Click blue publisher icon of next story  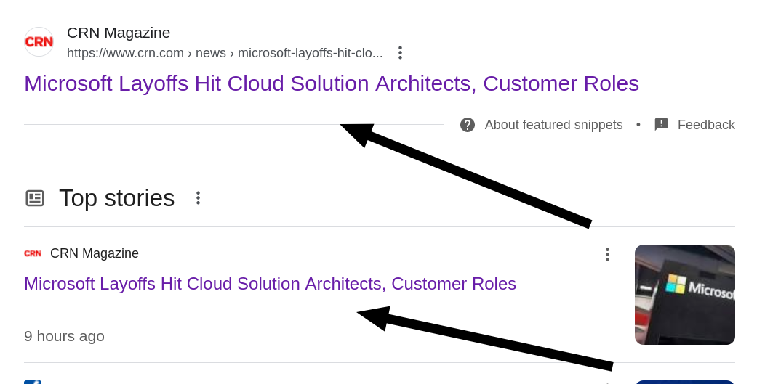pyautogui.click(x=33, y=381)
